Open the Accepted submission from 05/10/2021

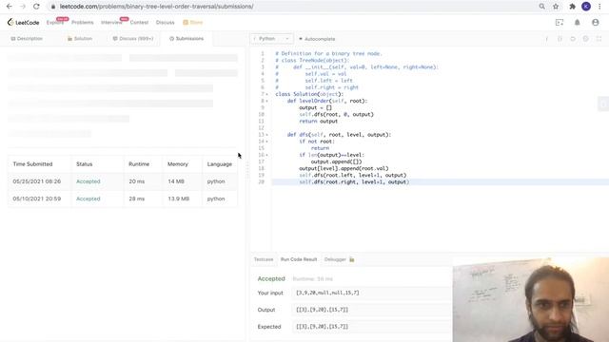tap(88, 199)
